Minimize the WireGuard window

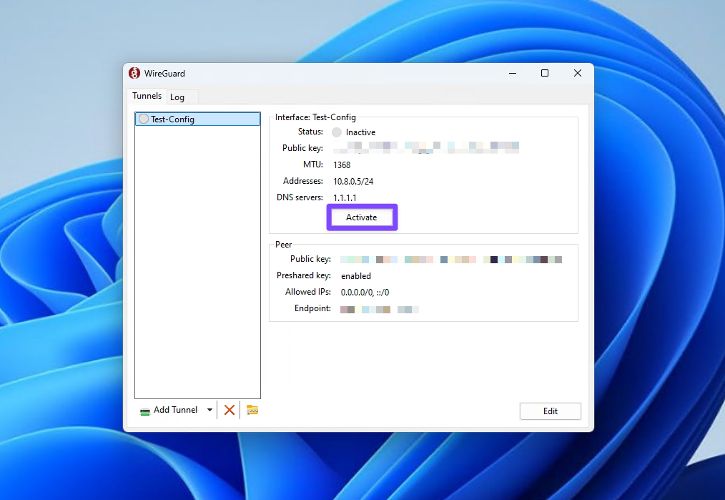click(513, 73)
